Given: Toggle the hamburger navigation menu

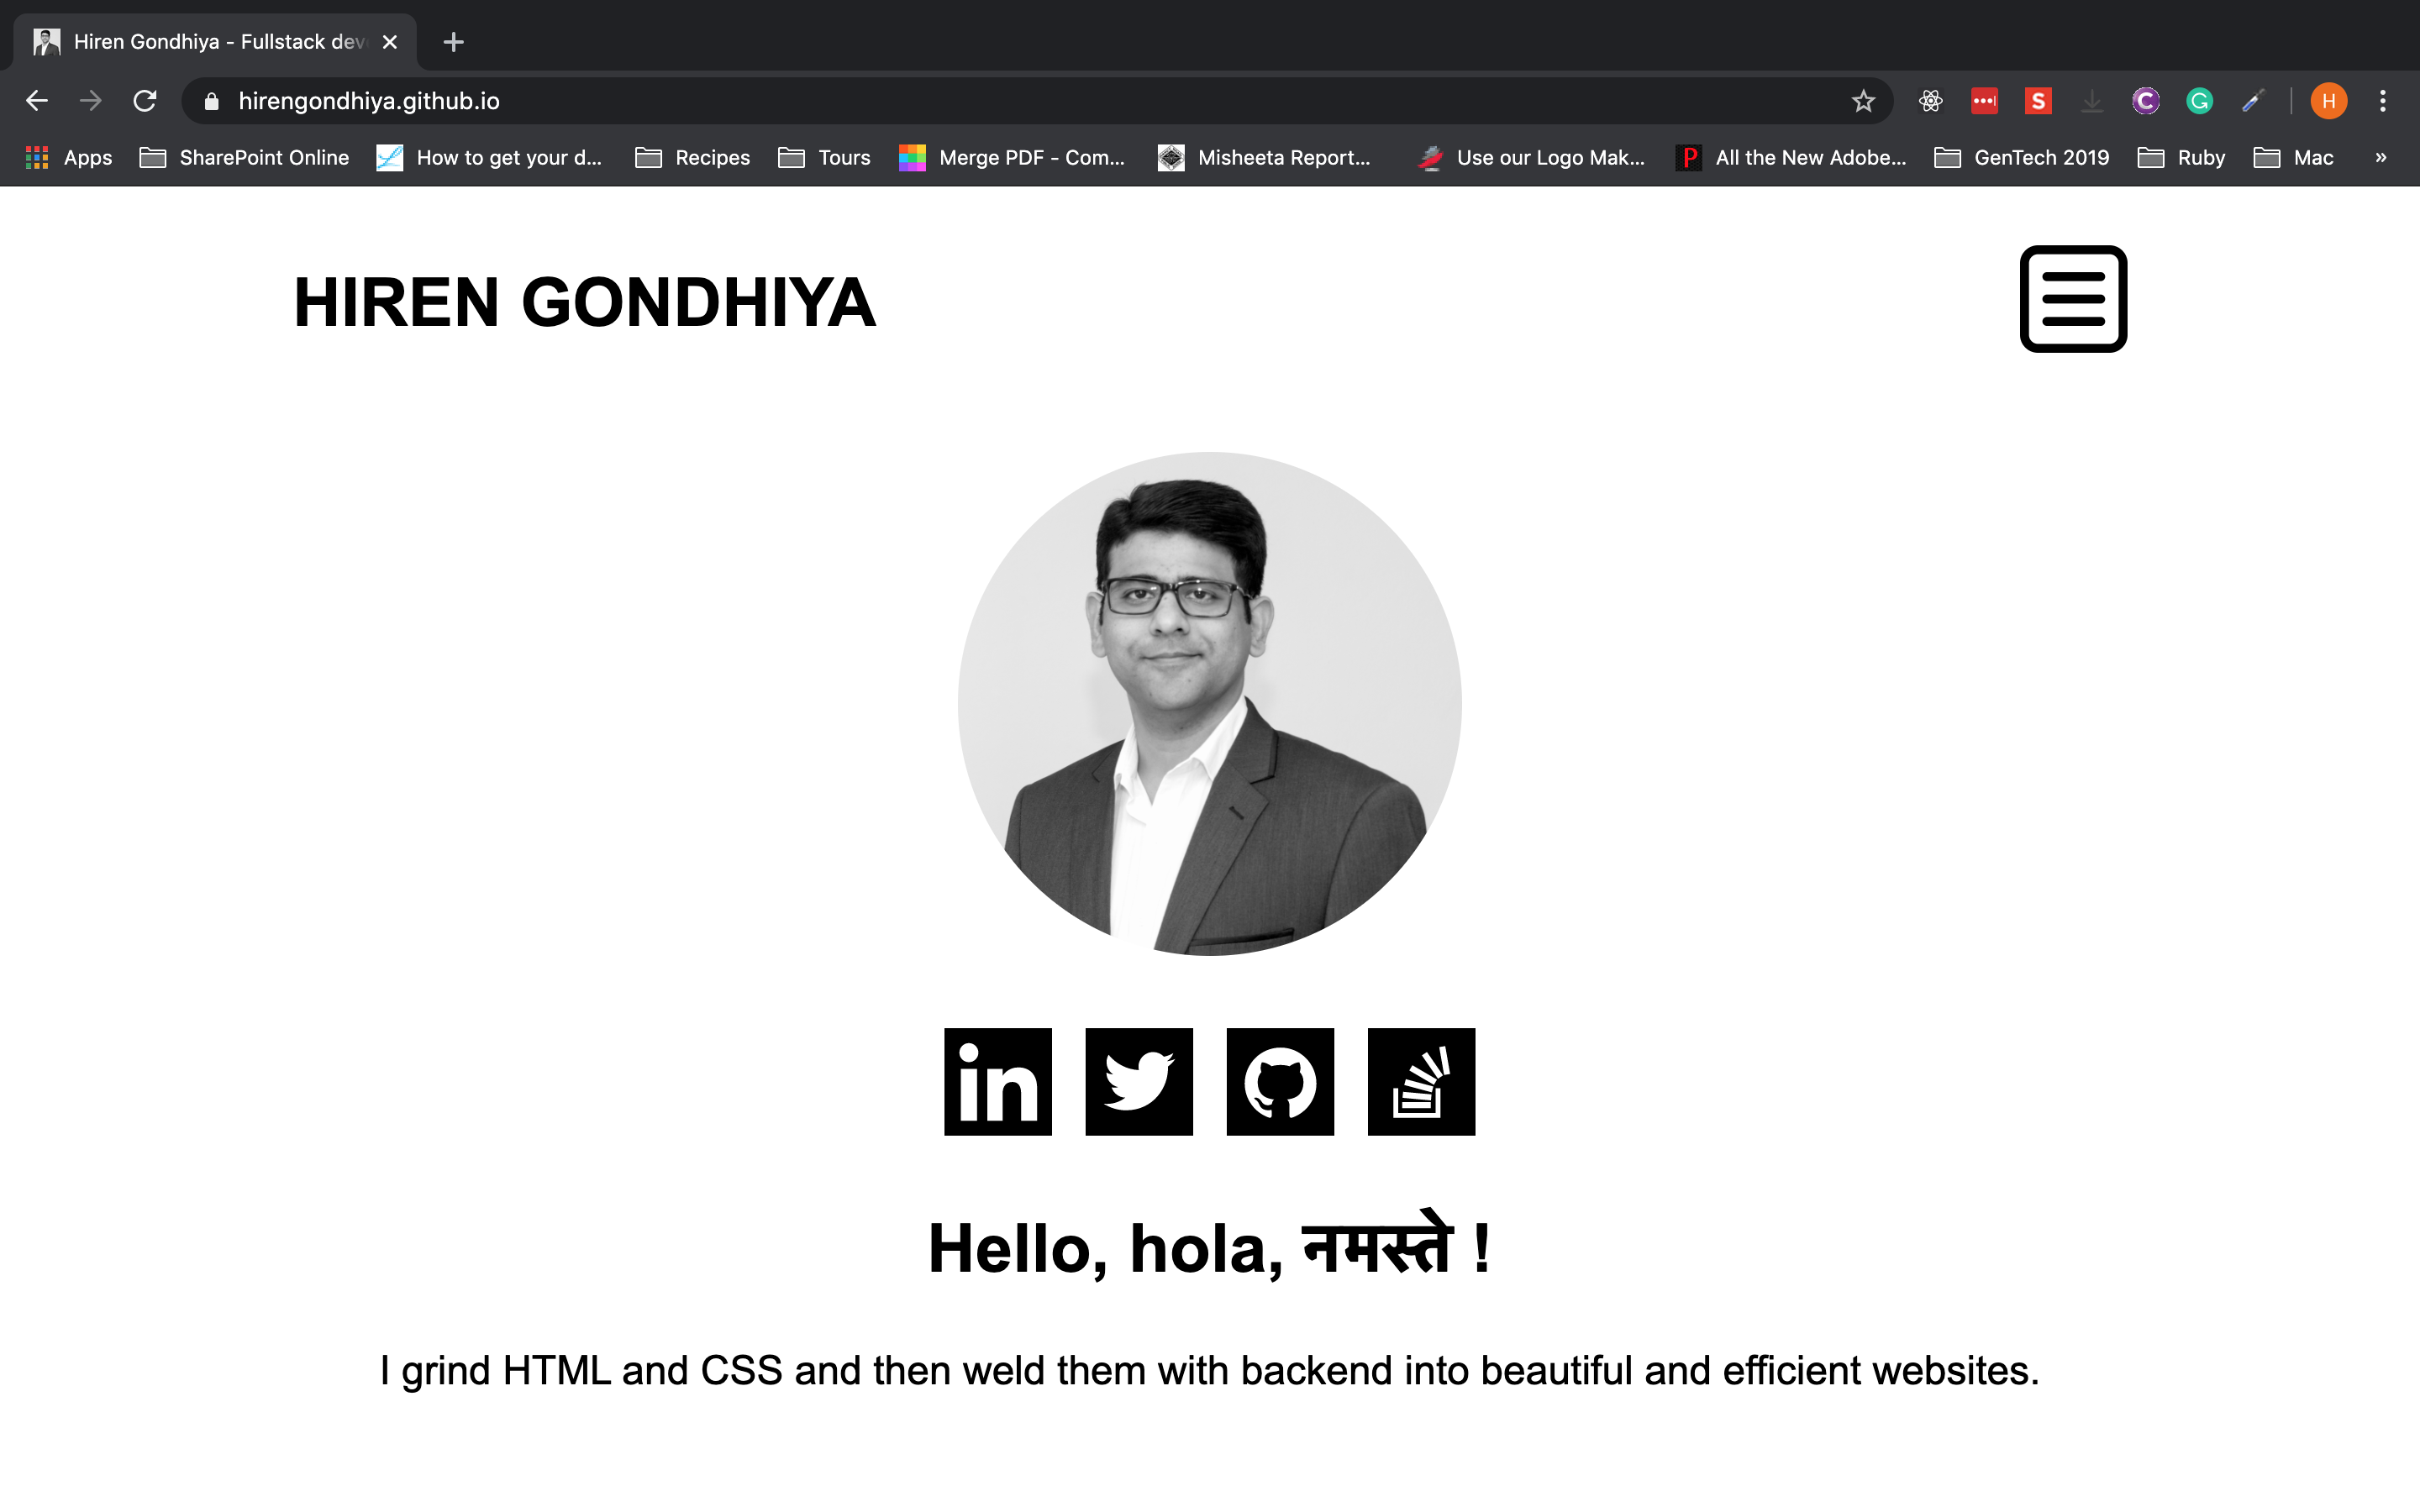Looking at the screenshot, I should pos(2073,299).
